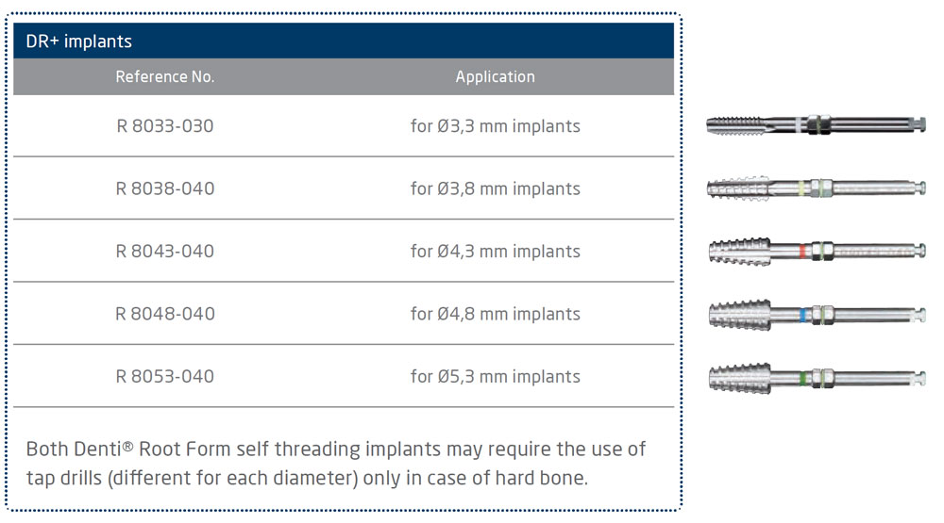Click the blue-banded Ø4,8 mm tap drill
Screen dimensions: 944x523
[816, 314]
